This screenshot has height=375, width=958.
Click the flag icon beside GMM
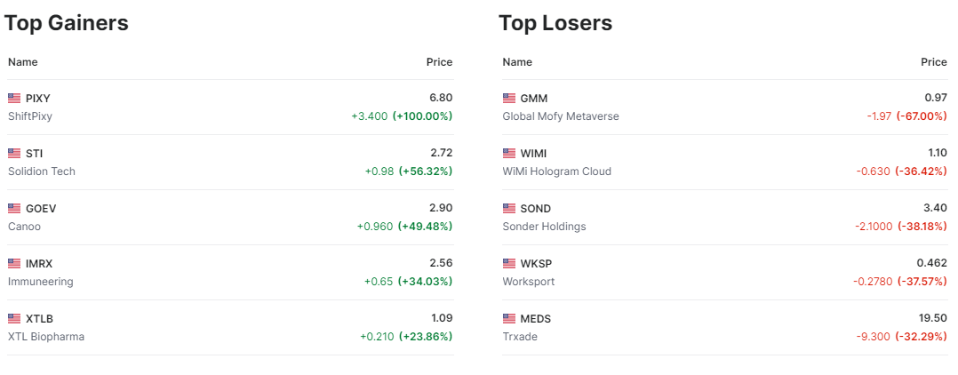[x=508, y=99]
